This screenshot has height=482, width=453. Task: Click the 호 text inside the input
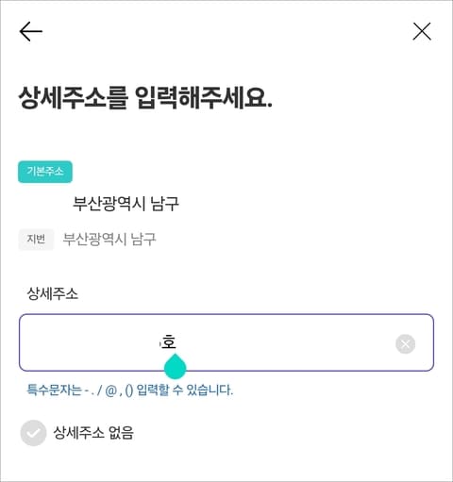click(169, 342)
